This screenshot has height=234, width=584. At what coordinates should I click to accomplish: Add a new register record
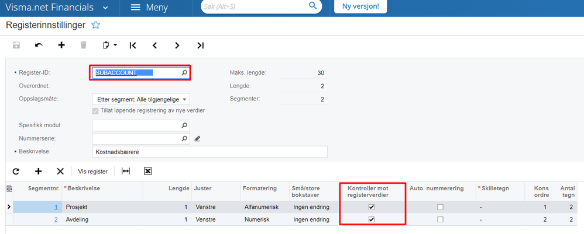[61, 45]
